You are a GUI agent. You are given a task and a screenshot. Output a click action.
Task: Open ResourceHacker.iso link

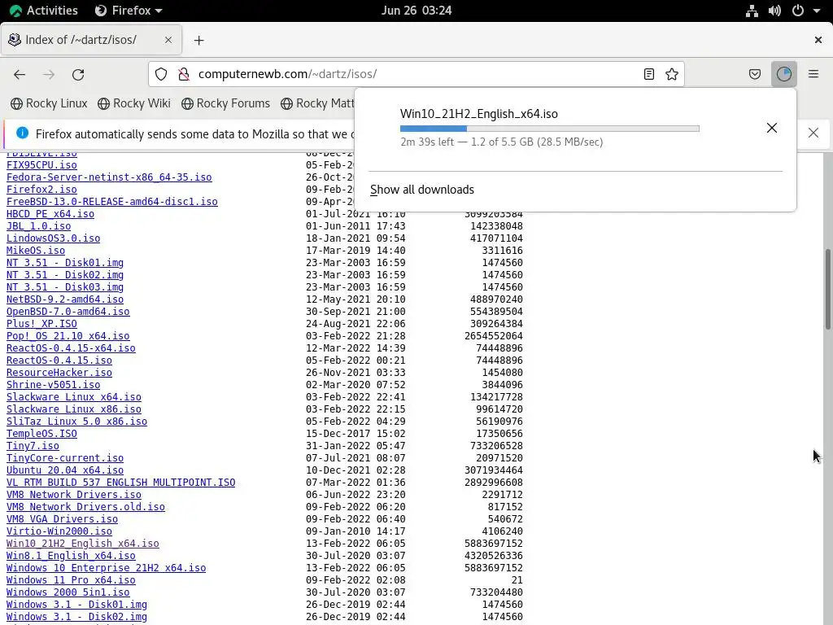click(59, 373)
